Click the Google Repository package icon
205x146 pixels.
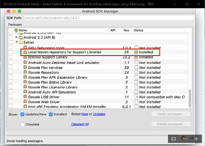(25, 72)
